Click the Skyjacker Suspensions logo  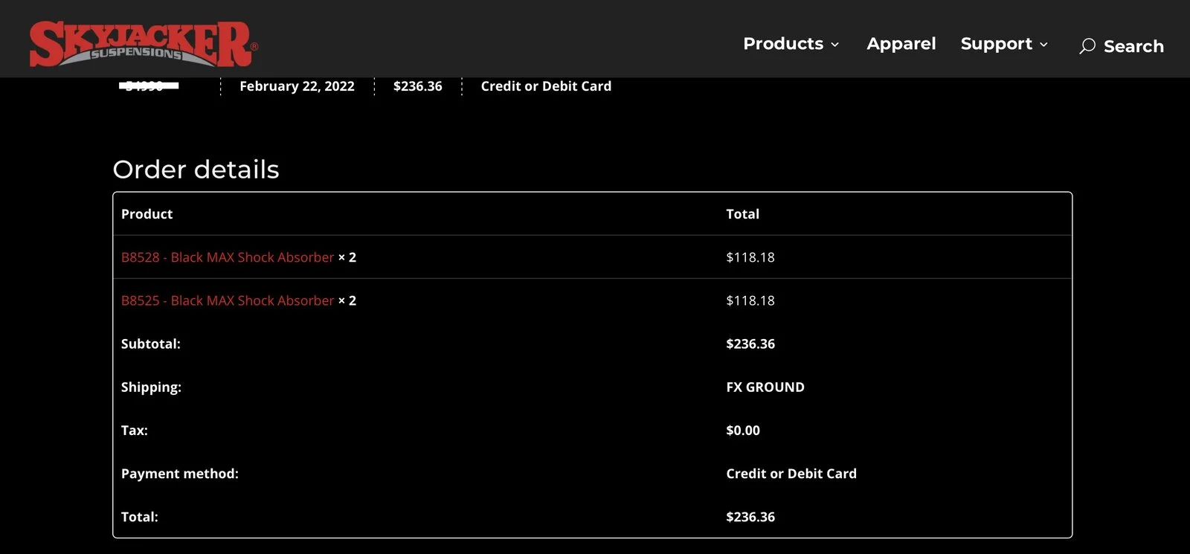pyautogui.click(x=144, y=44)
